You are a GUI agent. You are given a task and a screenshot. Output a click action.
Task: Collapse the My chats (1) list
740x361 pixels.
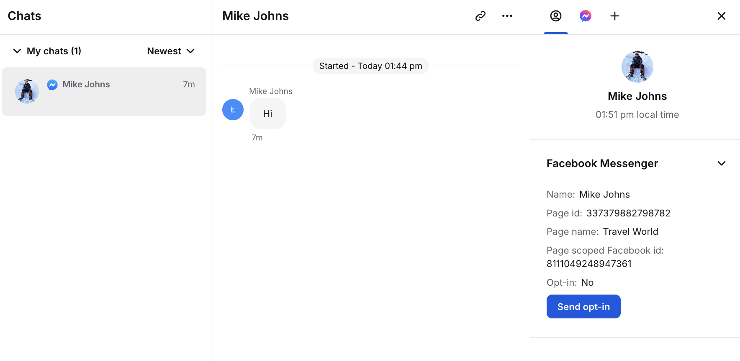(x=17, y=51)
